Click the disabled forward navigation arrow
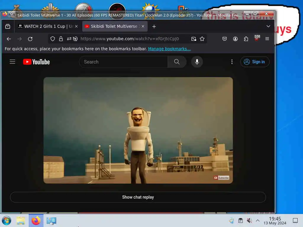 tap(19, 39)
